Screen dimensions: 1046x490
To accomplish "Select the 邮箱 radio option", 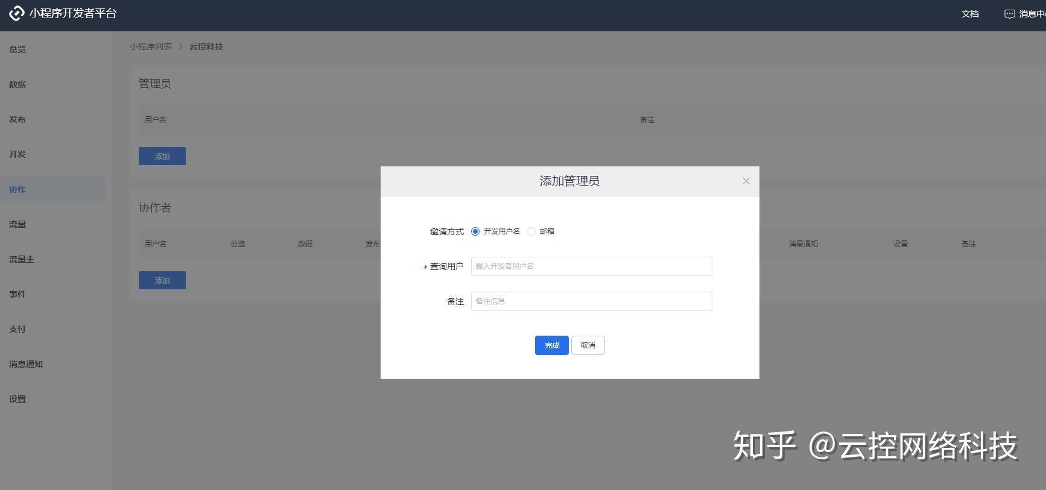I will point(531,231).
